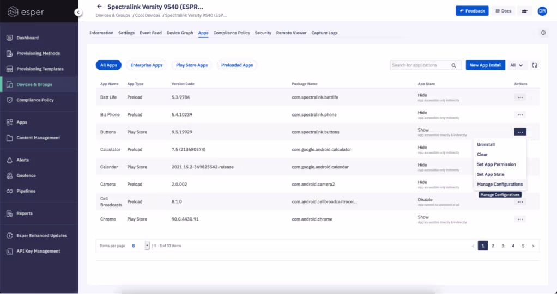
Task: Switch to the Device Graph tab
Action: [x=180, y=33]
